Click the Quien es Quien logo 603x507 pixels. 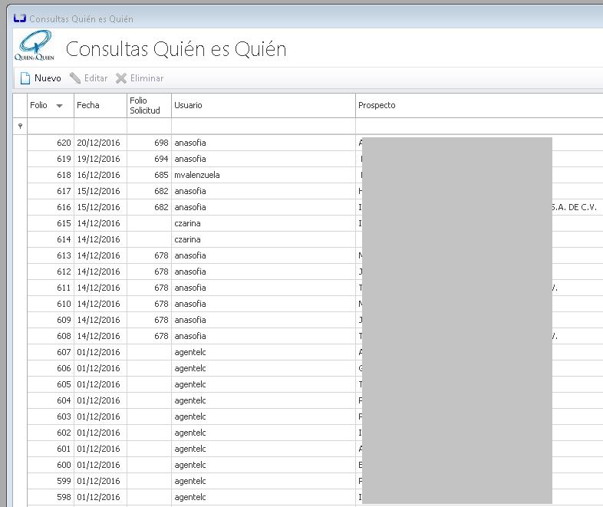35,46
